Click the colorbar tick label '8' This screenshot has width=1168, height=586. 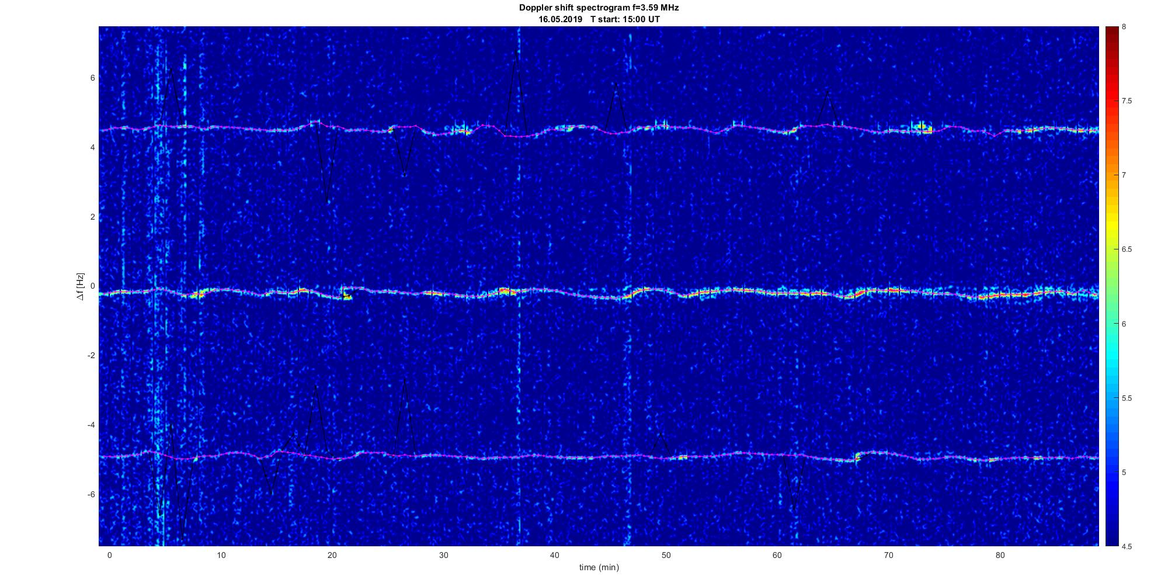tap(1124, 27)
